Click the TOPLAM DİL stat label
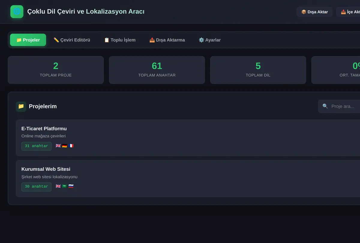Image resolution: width=360 pixels, height=243 pixels. point(258,75)
